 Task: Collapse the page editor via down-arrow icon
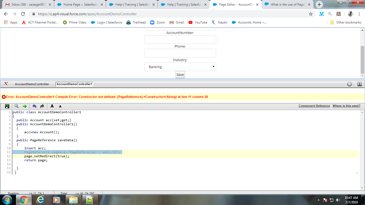pos(359,84)
